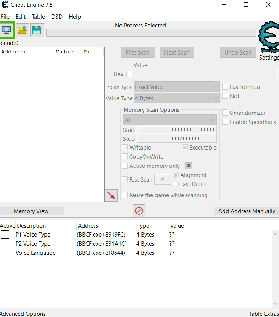The height and width of the screenshot is (317, 279).
Task: Select the address BBCF.exe+8919FC
Action: [101, 235]
